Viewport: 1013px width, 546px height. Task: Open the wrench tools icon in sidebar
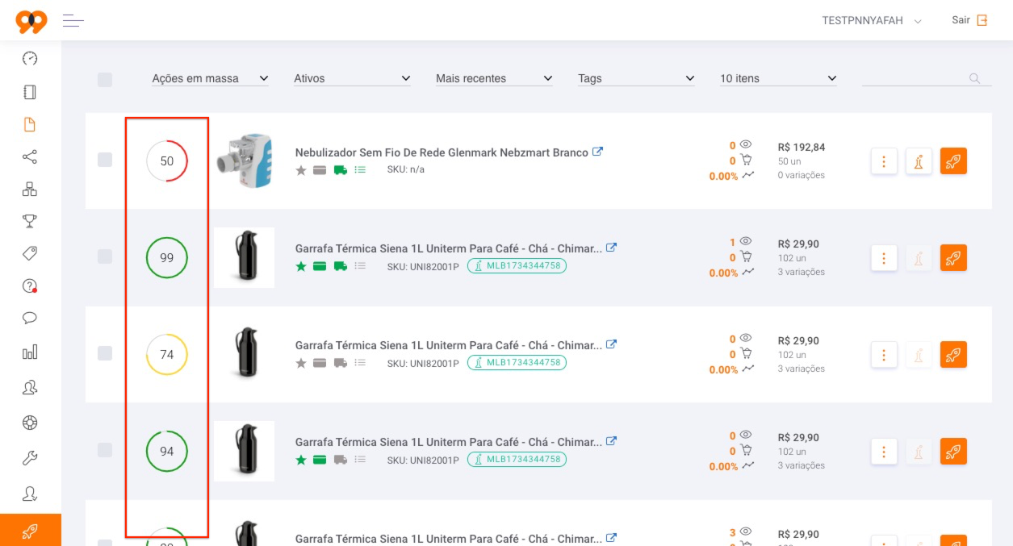pos(30,458)
